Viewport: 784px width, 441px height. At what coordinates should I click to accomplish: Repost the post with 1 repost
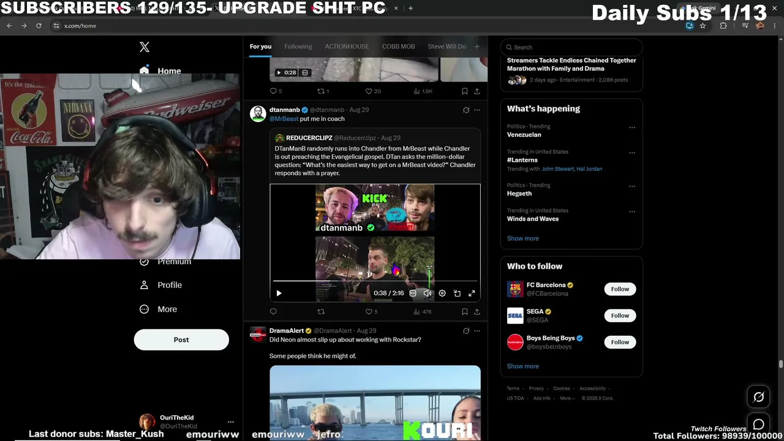[x=323, y=91]
